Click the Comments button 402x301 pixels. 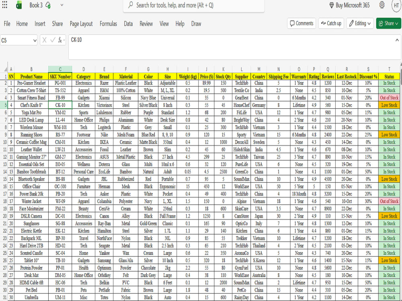click(x=301, y=23)
